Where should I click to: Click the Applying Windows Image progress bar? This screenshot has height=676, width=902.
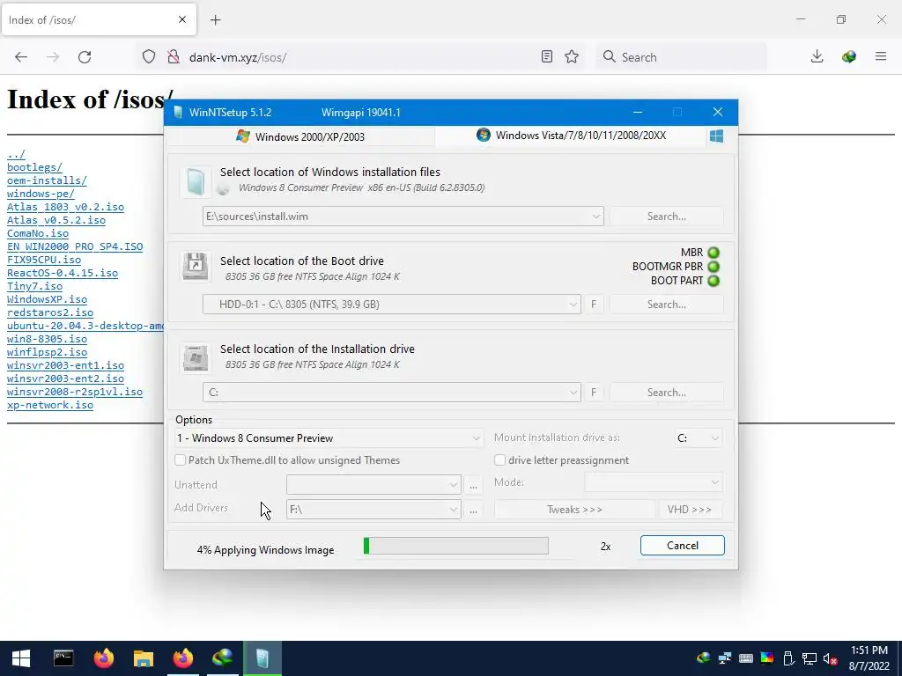456,546
